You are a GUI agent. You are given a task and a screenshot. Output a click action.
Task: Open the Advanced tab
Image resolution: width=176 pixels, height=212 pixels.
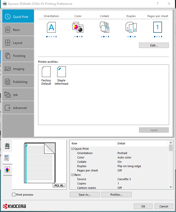coord(18,107)
